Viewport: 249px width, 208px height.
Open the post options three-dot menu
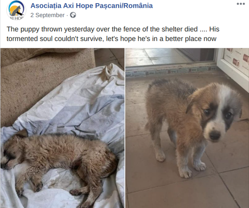point(241,4)
